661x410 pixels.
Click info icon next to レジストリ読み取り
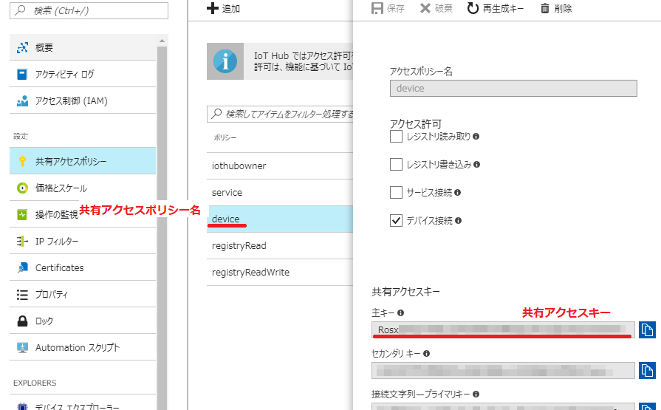coord(476,136)
